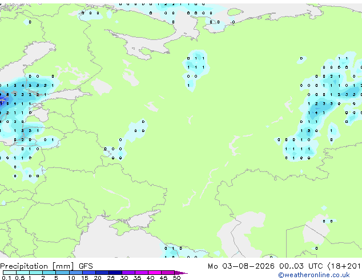Open the weatheronline.co.uk copyright link
The width and height of the screenshot is (362, 280).
314,275
